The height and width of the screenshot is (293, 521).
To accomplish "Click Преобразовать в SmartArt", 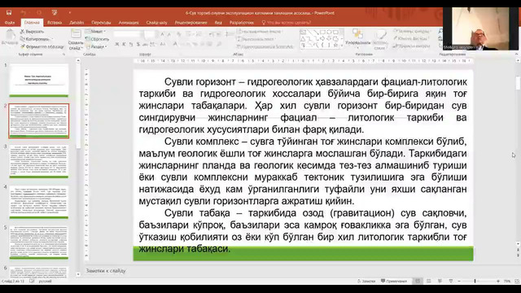I will pos(265,46).
